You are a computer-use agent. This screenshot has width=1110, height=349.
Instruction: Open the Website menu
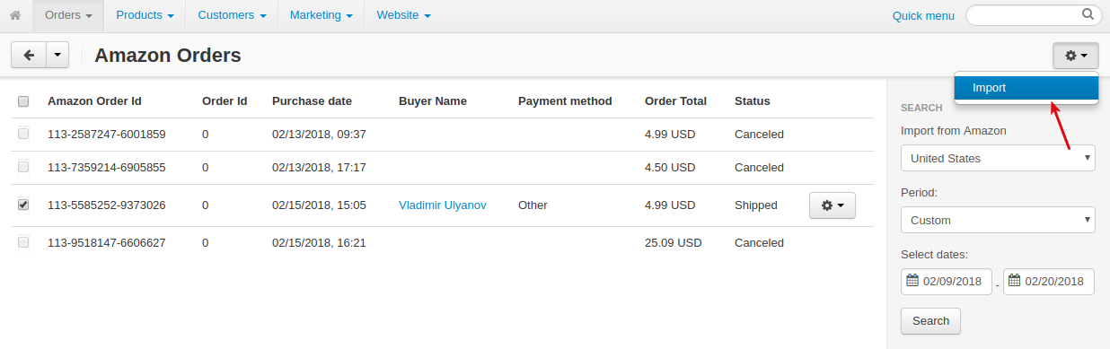coord(403,15)
